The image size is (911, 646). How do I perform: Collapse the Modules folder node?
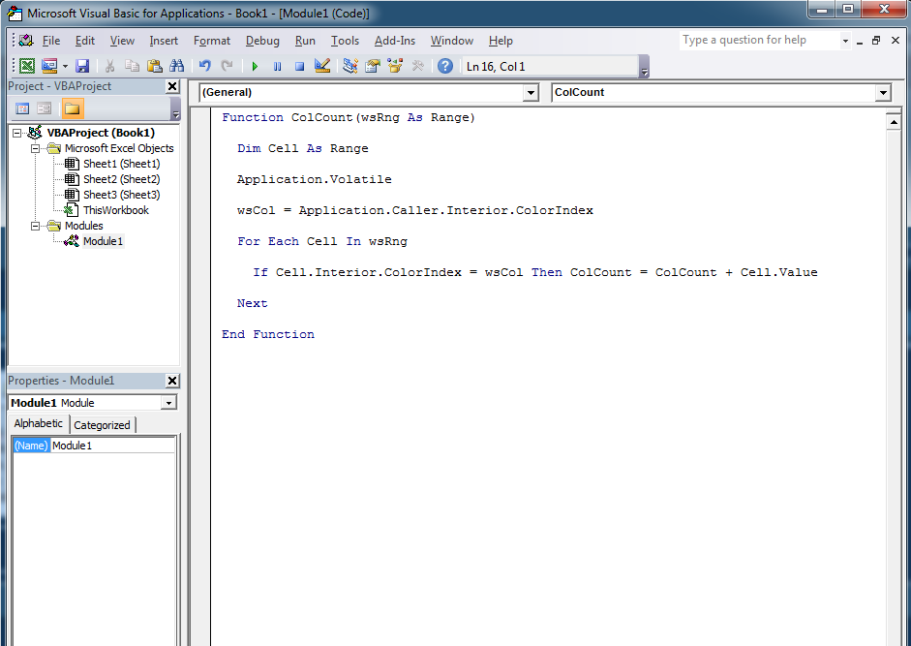36,226
